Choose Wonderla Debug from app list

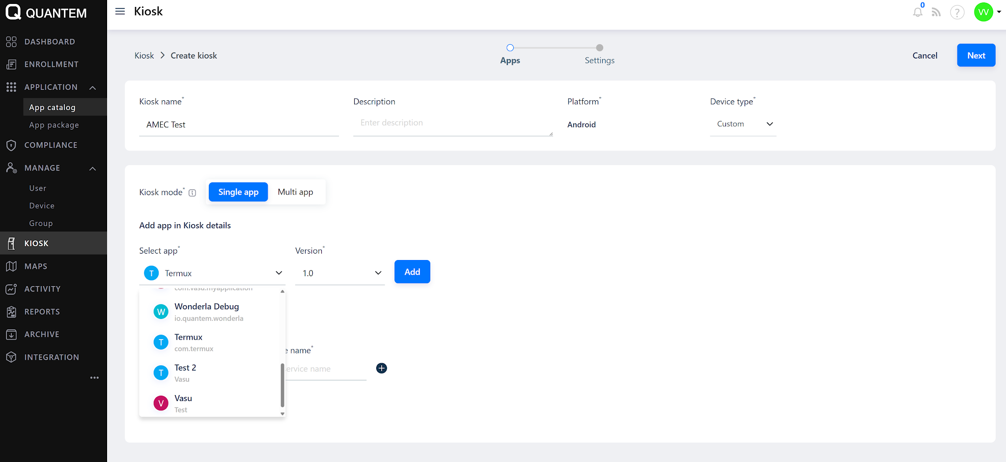pyautogui.click(x=207, y=312)
